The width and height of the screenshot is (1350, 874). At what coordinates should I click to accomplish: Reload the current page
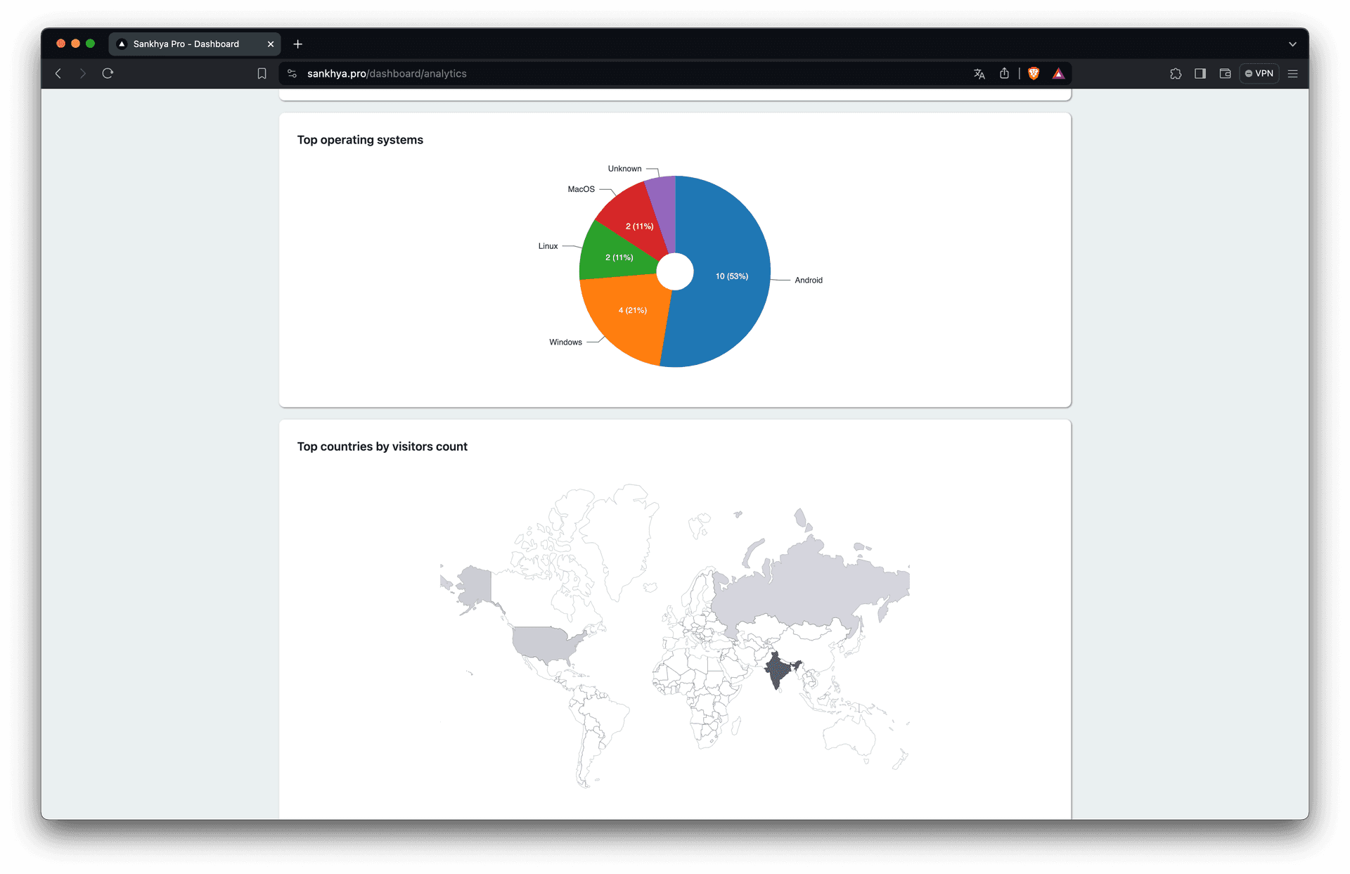108,74
